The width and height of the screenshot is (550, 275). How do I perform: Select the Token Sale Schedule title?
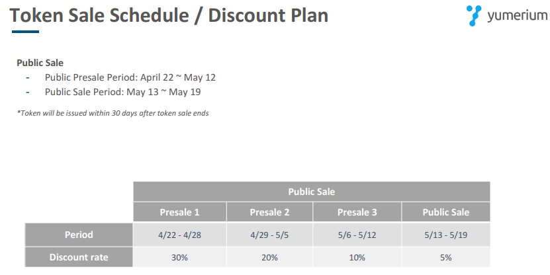(x=169, y=16)
